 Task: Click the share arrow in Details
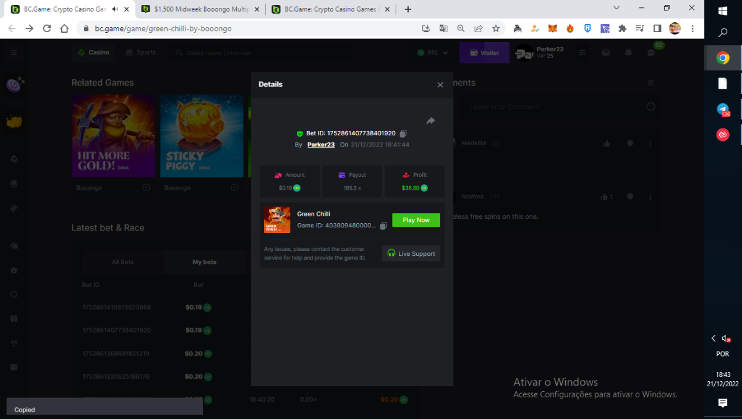coord(430,121)
